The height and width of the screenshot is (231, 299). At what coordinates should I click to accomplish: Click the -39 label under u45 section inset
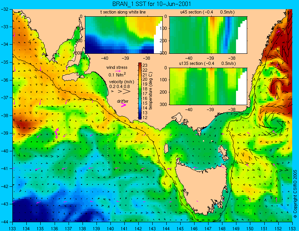(x=210, y=58)
